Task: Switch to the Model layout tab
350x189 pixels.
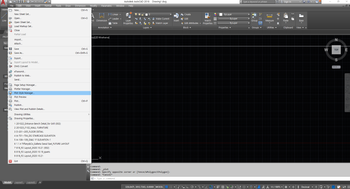Action: click(x=7, y=182)
